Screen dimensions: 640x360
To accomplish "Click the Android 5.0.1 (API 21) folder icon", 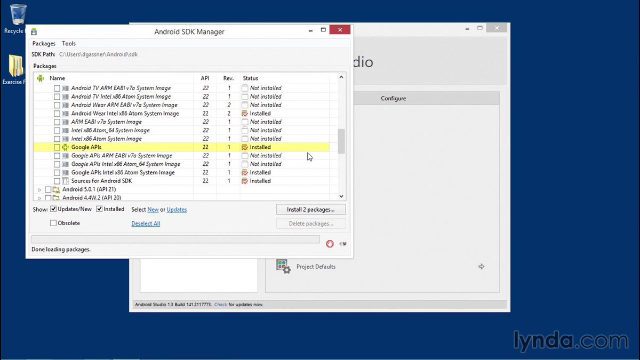I will click(x=57, y=189).
